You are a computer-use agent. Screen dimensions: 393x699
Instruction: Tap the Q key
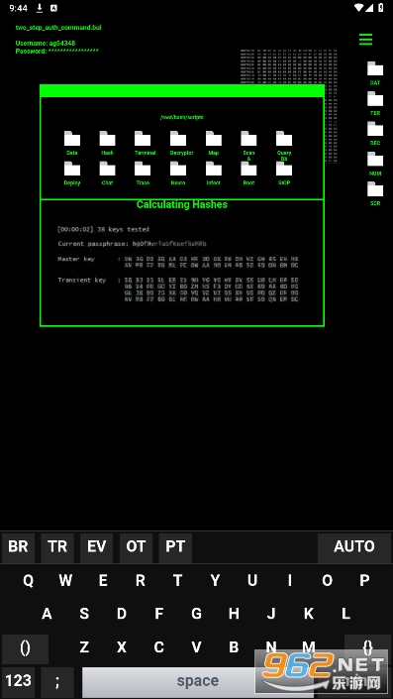(x=28, y=580)
